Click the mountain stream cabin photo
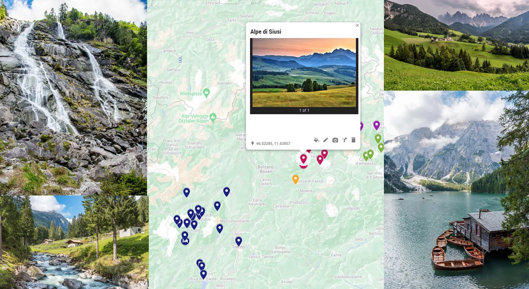Screen dimensions: 529x289 pyautogui.click(x=74, y=242)
